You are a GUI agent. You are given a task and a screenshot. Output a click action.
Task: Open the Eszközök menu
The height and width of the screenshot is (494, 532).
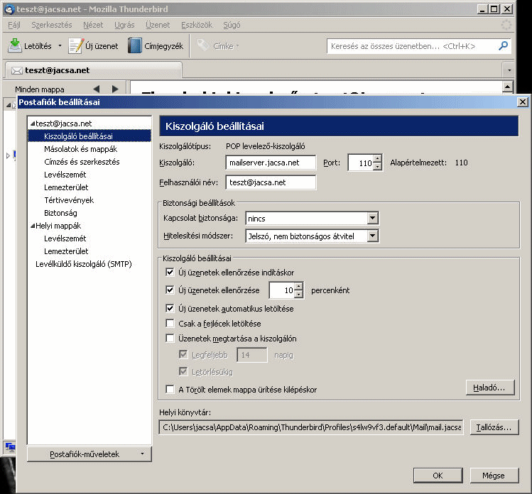point(197,25)
